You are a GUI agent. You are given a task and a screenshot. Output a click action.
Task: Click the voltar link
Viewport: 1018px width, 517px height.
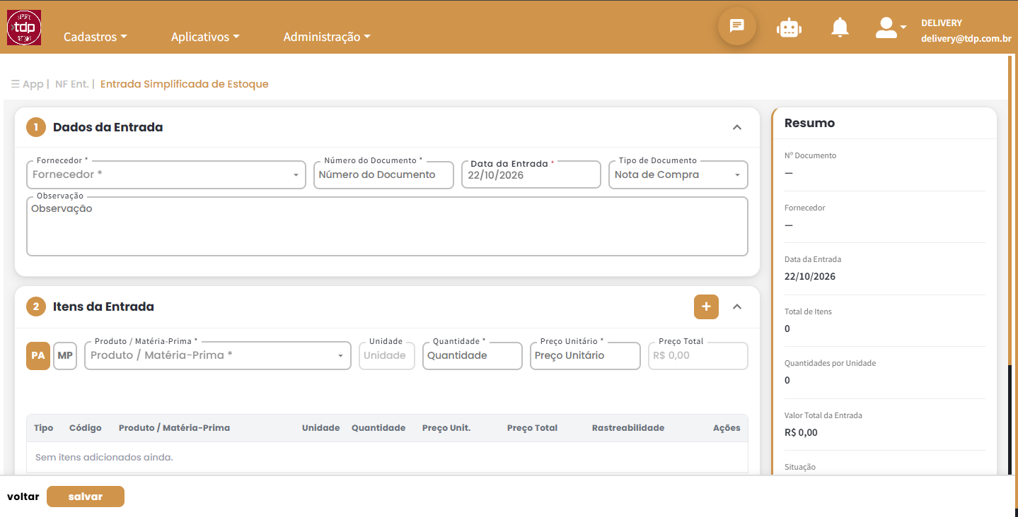tap(23, 497)
